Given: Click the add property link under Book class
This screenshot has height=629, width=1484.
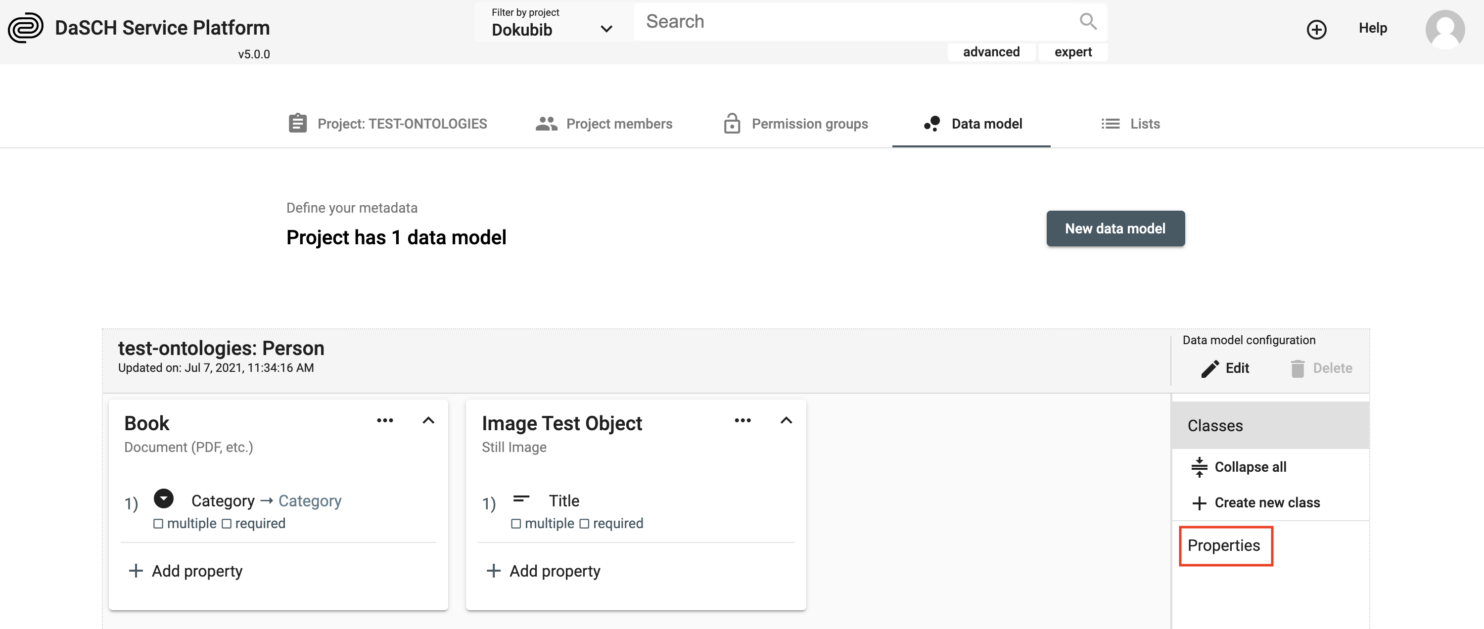Looking at the screenshot, I should point(185,570).
